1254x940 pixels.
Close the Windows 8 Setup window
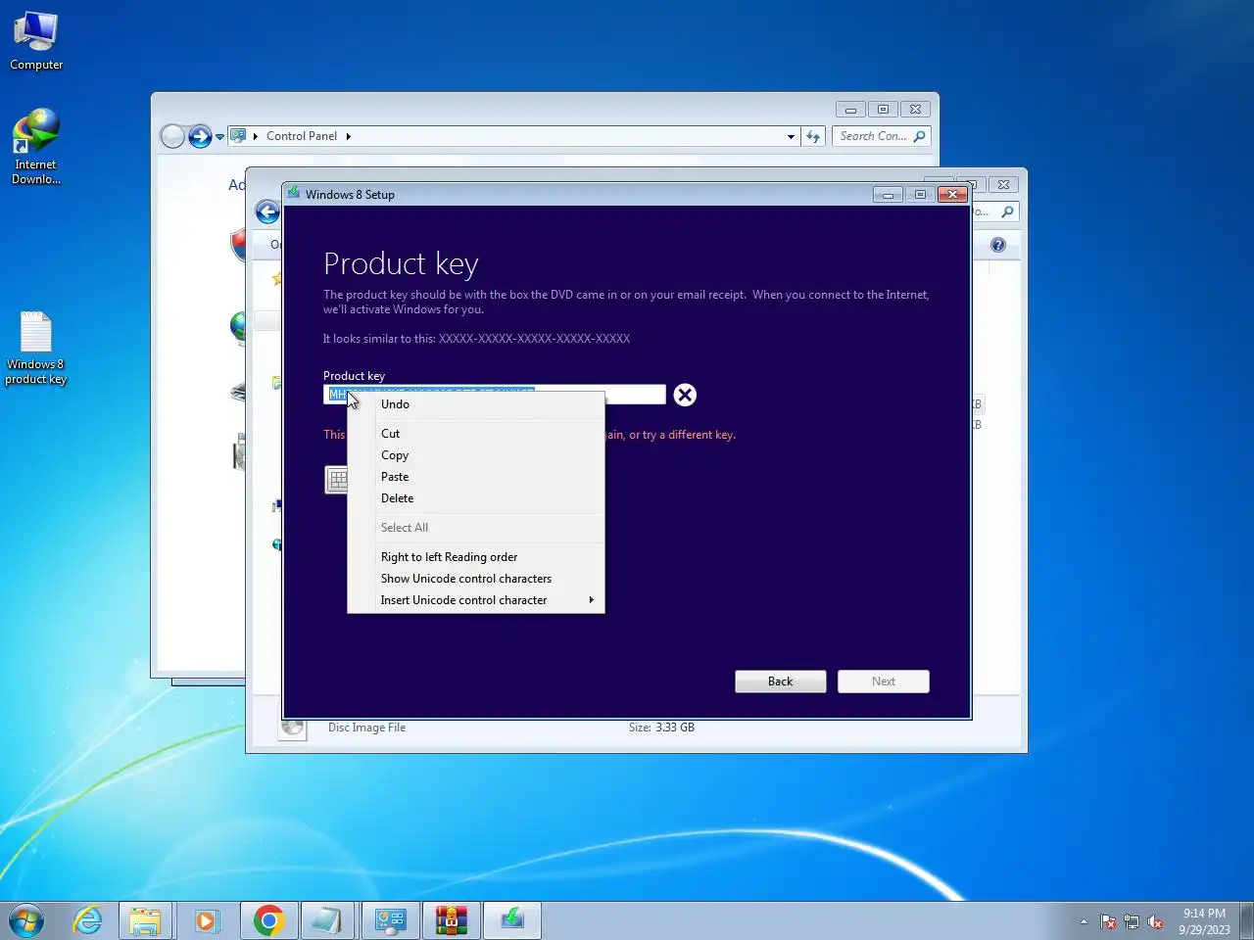coord(952,195)
